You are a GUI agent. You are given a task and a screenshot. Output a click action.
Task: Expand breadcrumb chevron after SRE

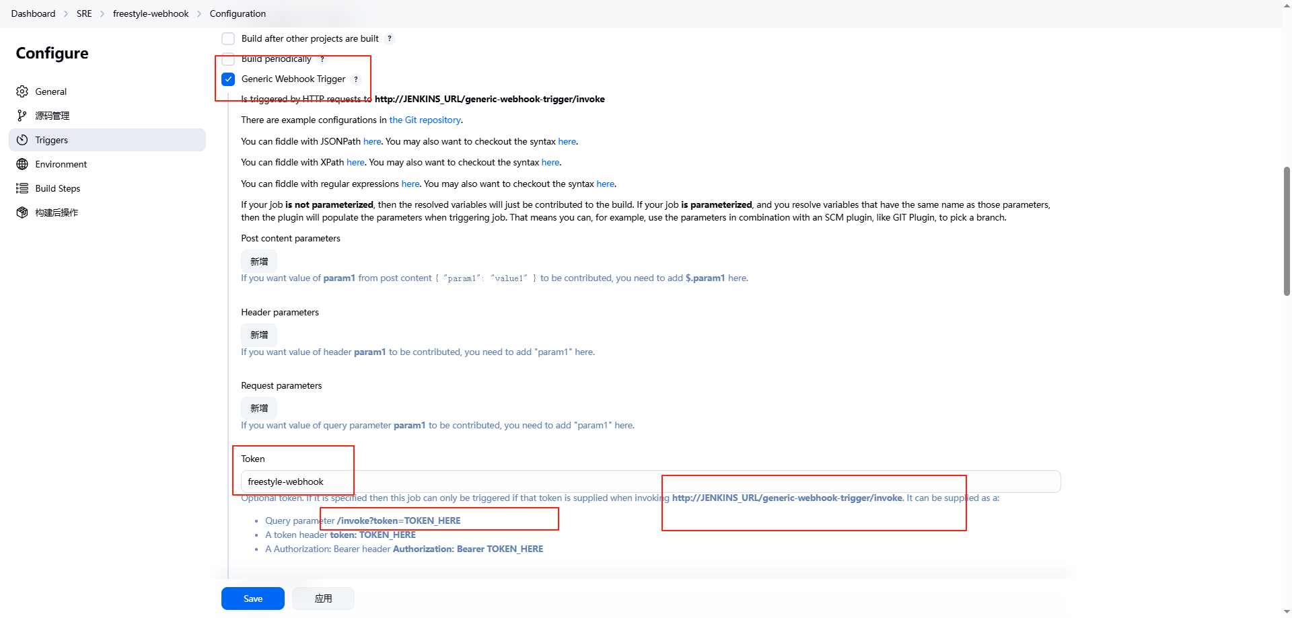click(x=102, y=14)
